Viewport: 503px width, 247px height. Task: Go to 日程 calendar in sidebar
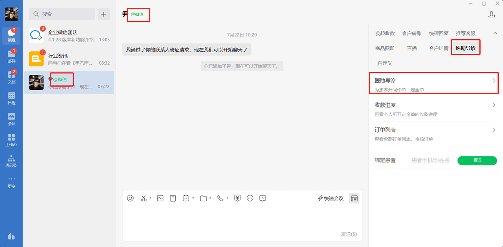[x=11, y=98]
